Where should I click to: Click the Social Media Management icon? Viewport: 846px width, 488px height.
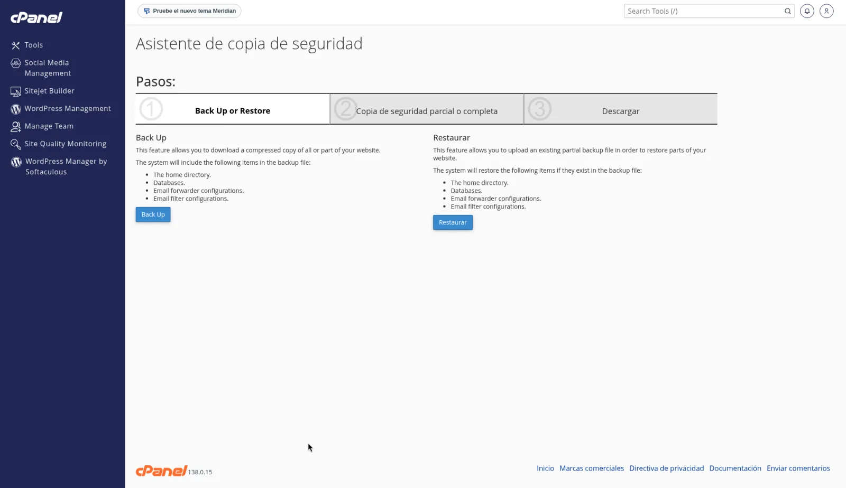(x=16, y=63)
